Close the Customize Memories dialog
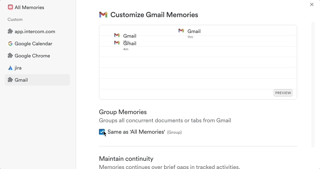 pos(312,5)
